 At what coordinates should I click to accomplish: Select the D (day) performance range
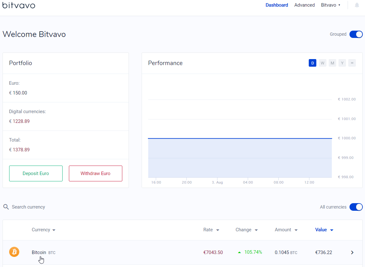point(313,63)
